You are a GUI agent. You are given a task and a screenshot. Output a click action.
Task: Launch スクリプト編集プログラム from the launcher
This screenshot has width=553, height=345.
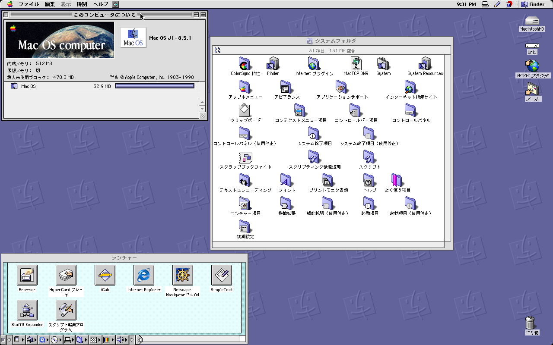pyautogui.click(x=66, y=310)
